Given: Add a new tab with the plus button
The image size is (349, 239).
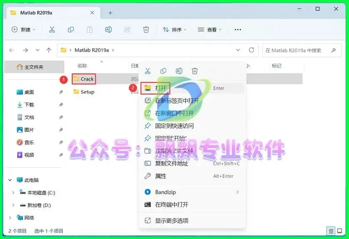Looking at the screenshot, I should (x=110, y=13).
